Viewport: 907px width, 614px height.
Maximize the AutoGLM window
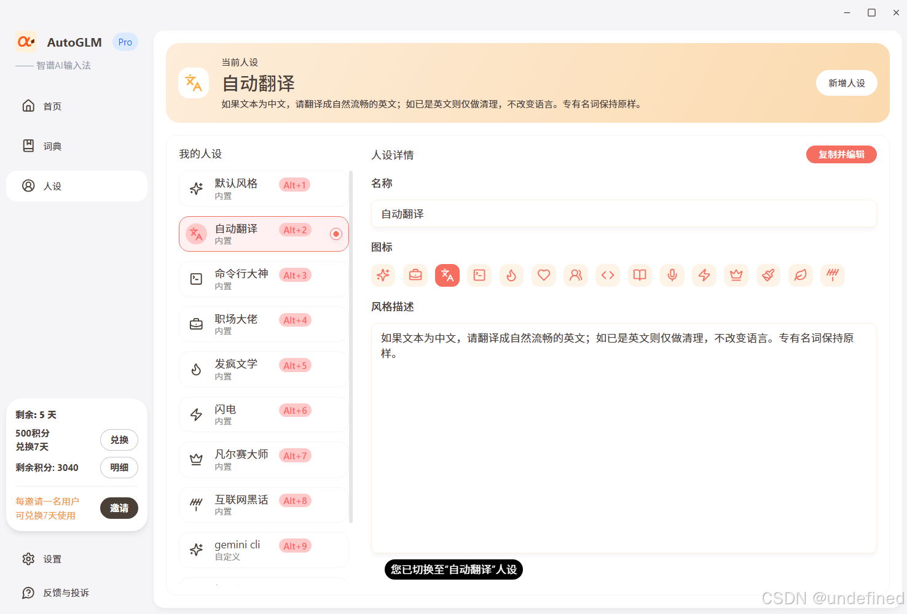tap(871, 12)
